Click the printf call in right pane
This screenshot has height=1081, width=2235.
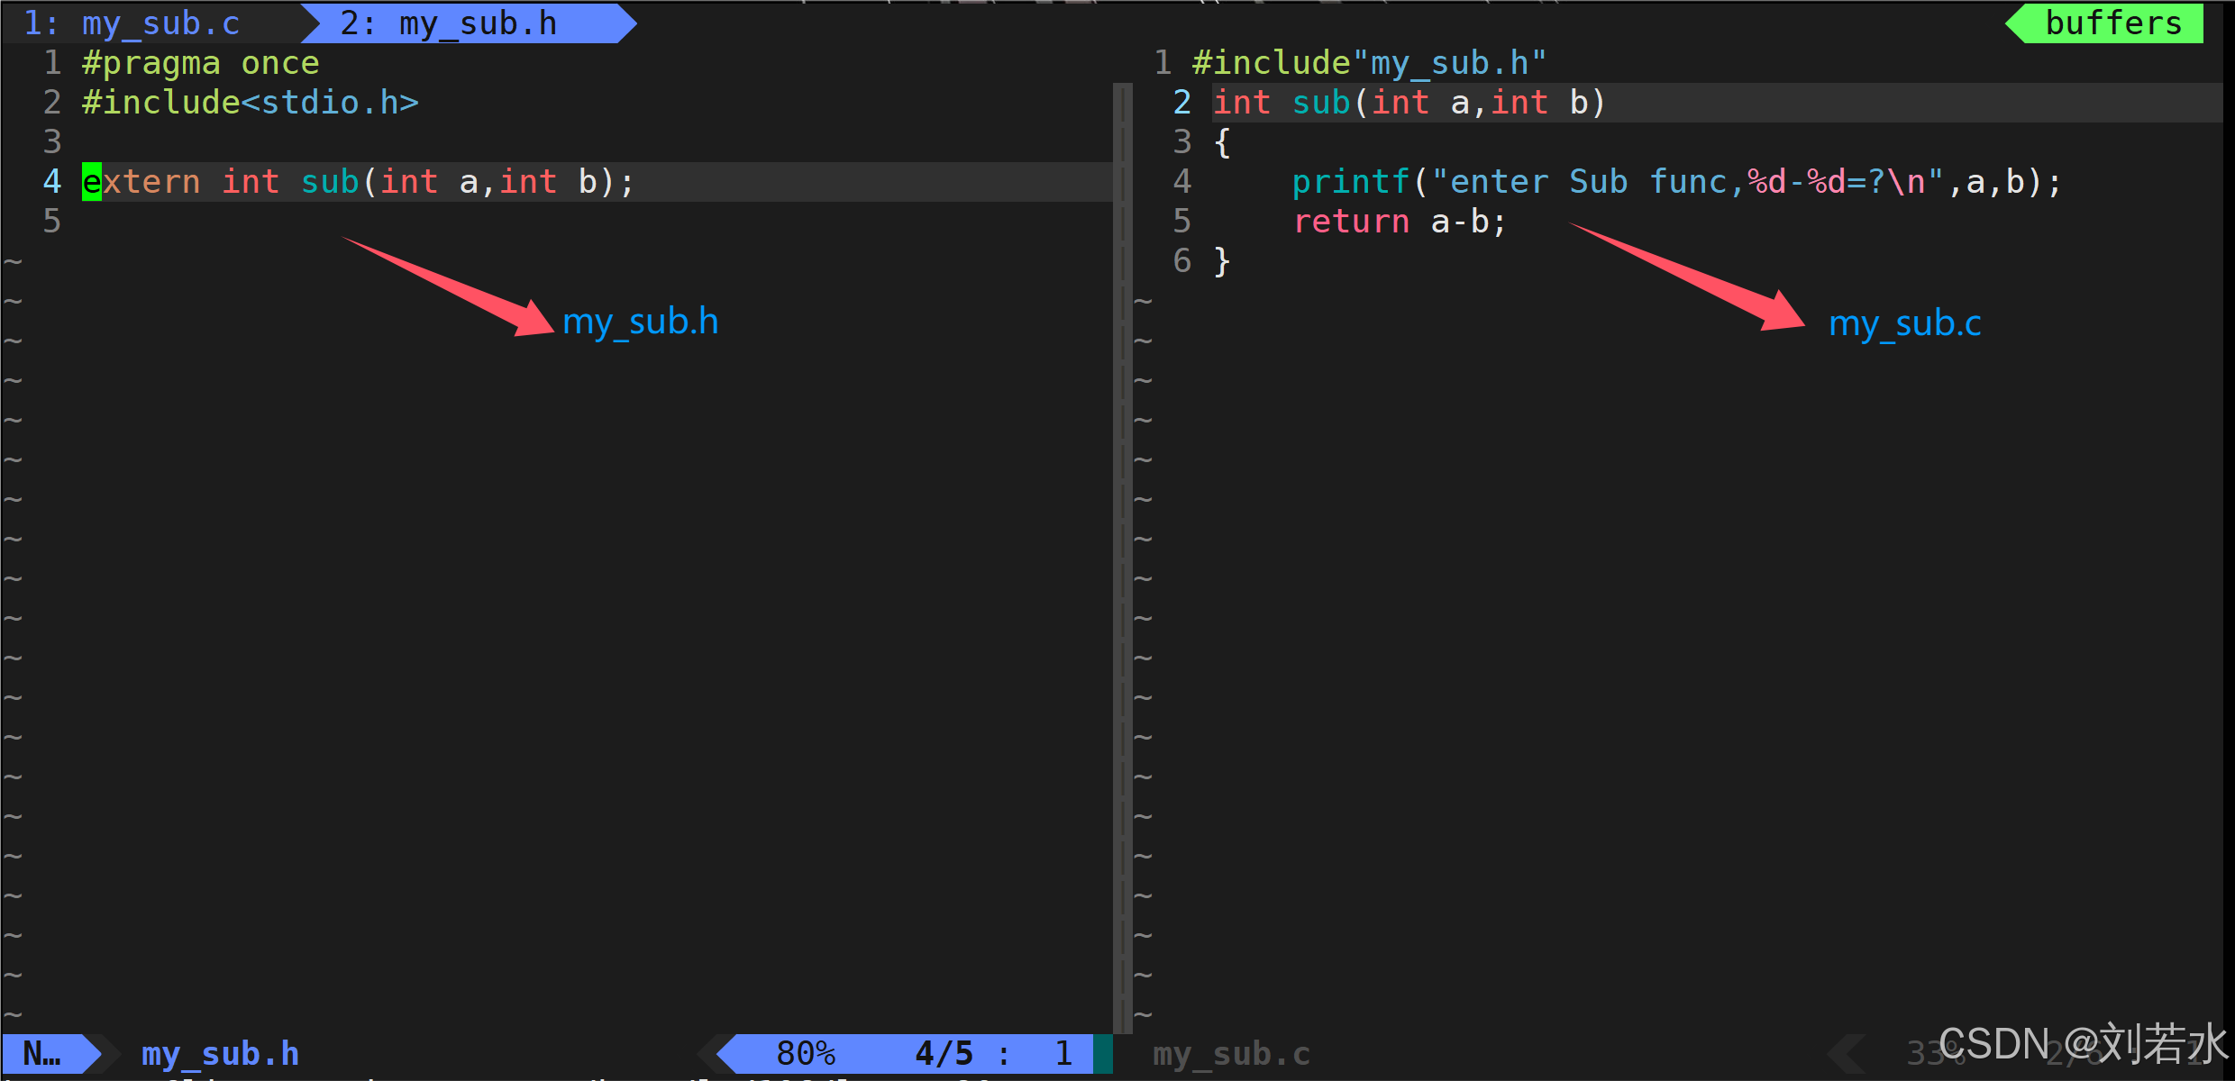coord(1349,182)
